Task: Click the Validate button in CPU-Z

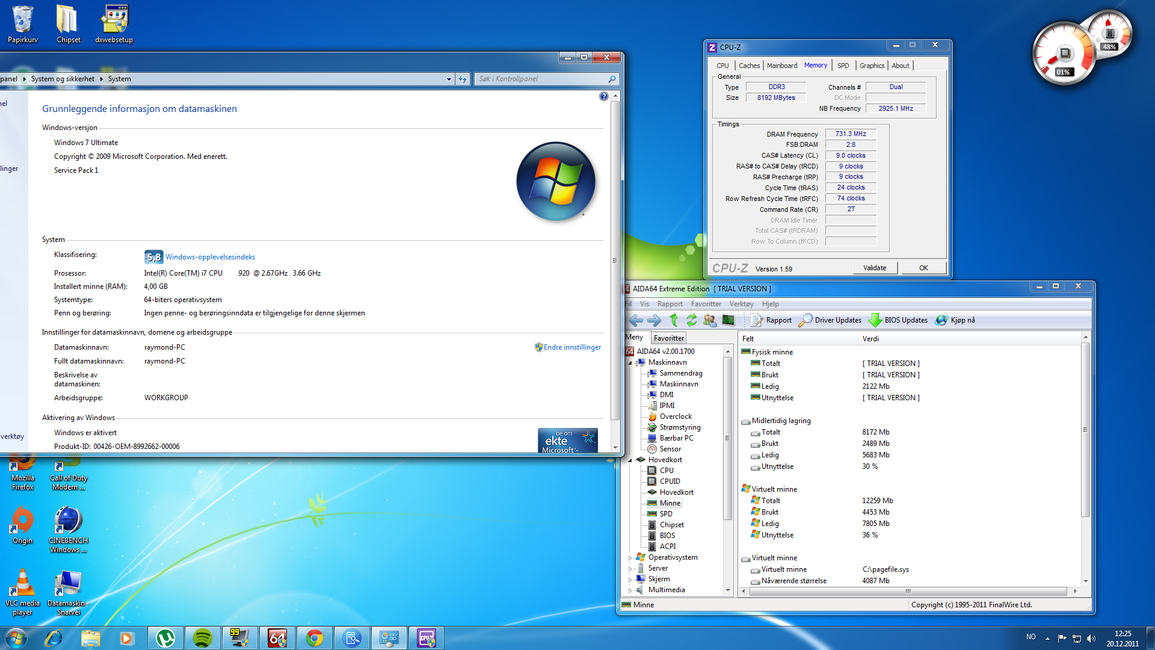Action: [x=875, y=268]
